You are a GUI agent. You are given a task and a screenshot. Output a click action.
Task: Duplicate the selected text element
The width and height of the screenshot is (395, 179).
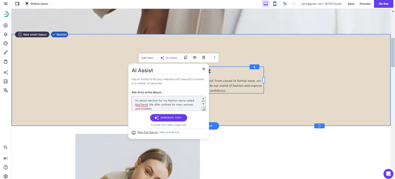coord(186,57)
